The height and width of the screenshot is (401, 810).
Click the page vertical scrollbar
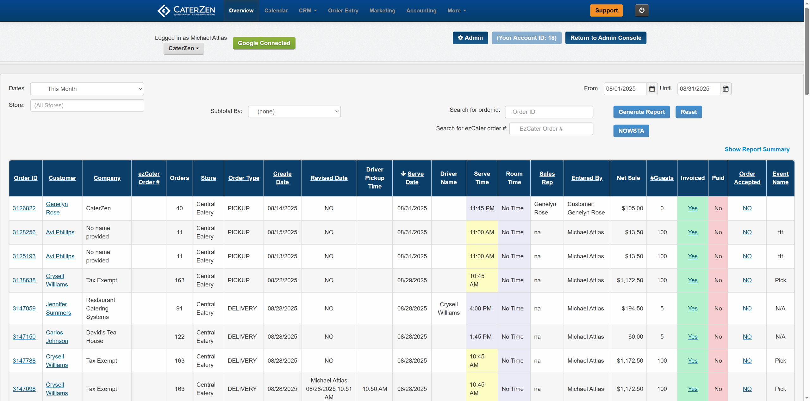pos(807,51)
